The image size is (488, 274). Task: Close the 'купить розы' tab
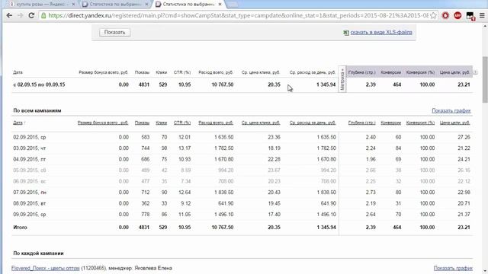[74, 5]
